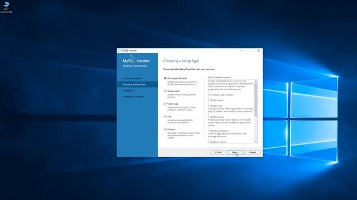357x200 pixels.
Task: Go back with the Back button
Action: [x=218, y=152]
